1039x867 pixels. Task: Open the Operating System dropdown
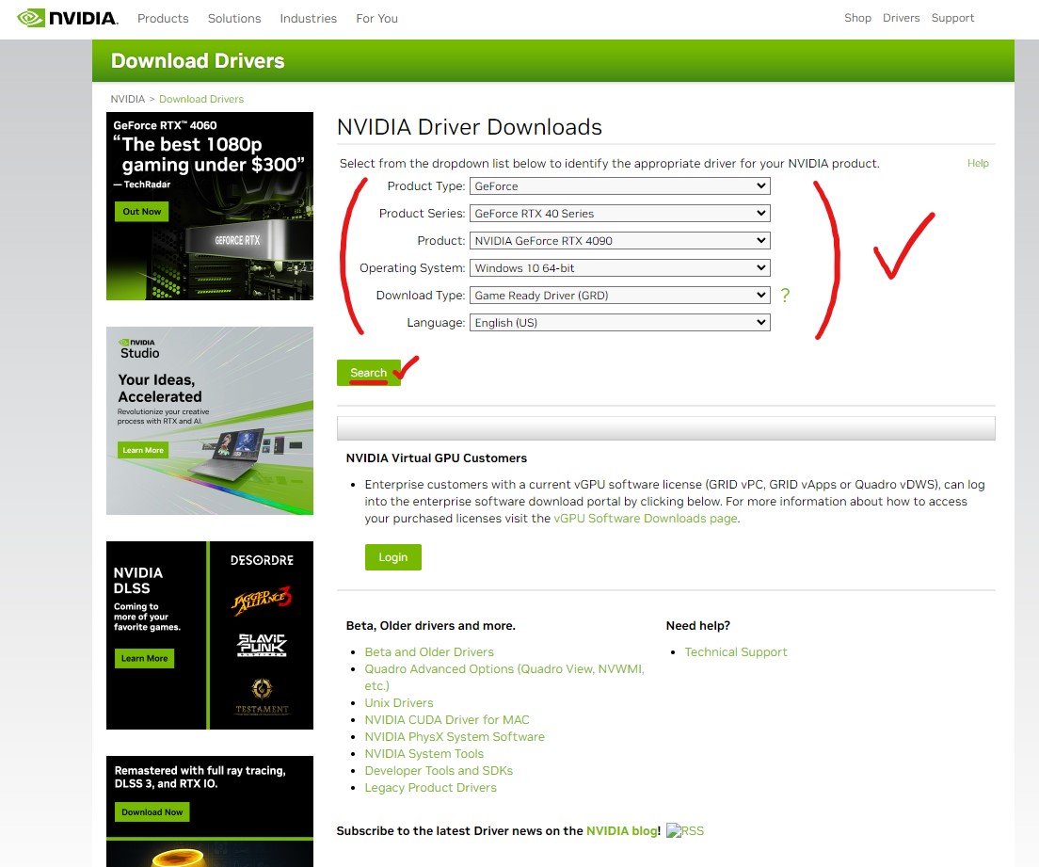click(619, 267)
